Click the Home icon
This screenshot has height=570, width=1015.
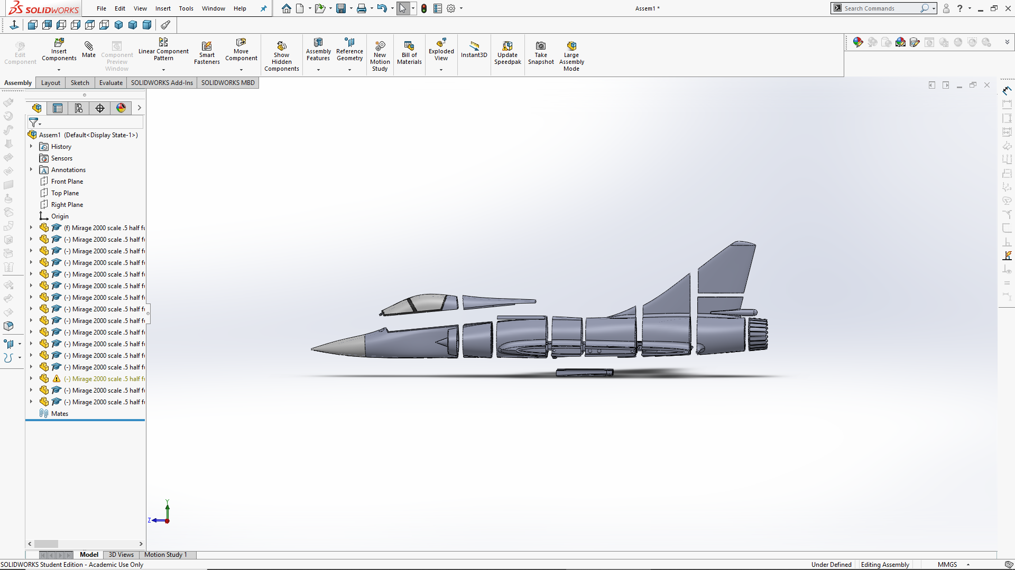[286, 8]
